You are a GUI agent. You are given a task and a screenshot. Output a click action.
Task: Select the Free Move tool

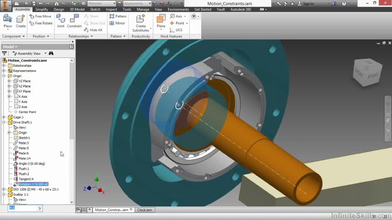[40, 16]
